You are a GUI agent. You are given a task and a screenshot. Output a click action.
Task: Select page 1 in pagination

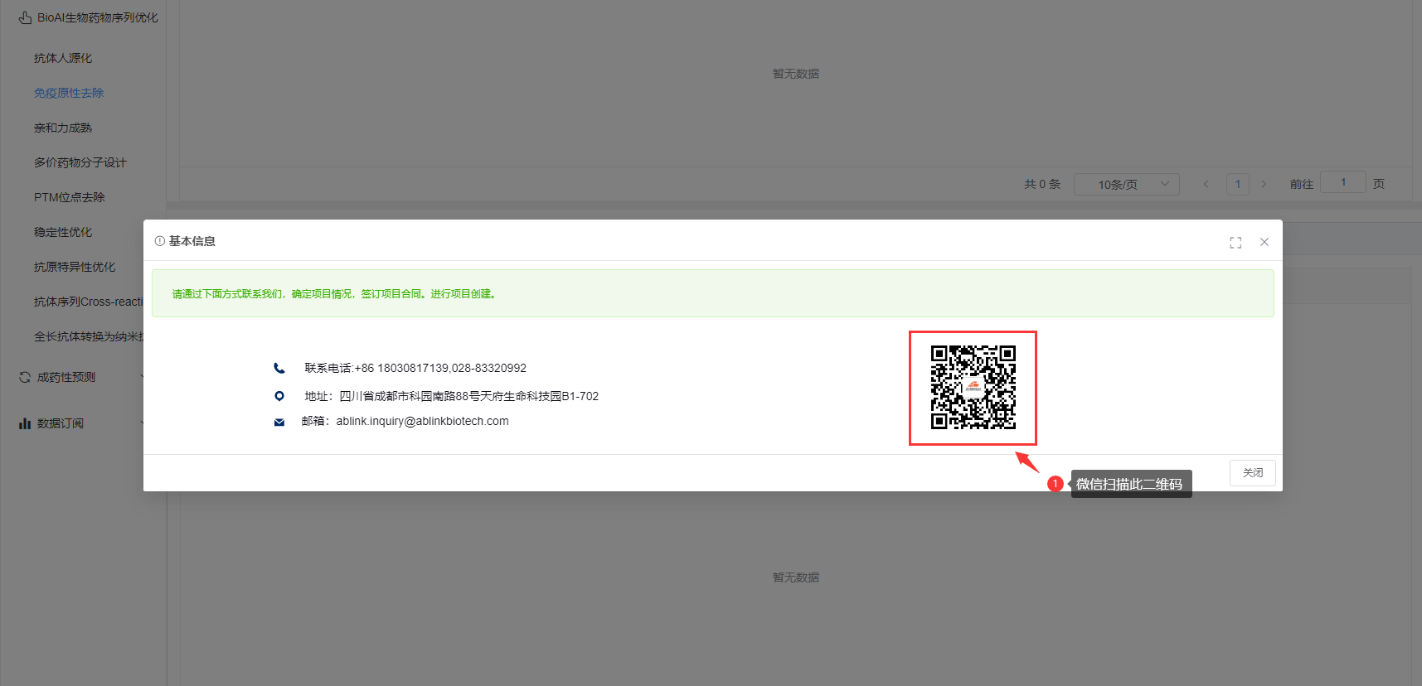1238,184
